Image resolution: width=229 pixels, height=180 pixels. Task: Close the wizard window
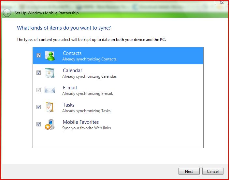(222, 2)
